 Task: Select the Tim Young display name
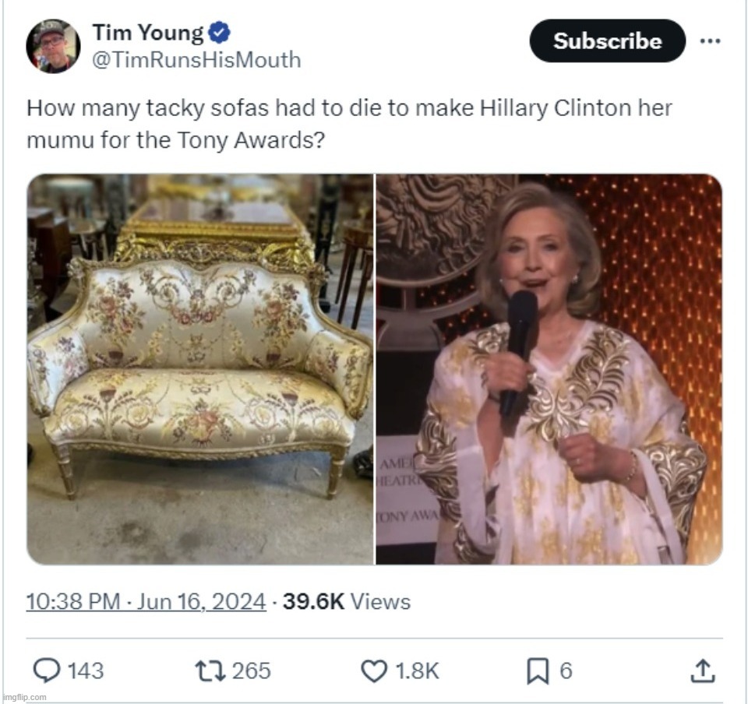coord(148,33)
